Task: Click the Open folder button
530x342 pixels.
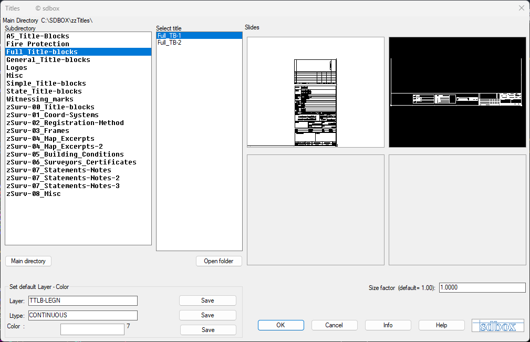Action: [219, 261]
